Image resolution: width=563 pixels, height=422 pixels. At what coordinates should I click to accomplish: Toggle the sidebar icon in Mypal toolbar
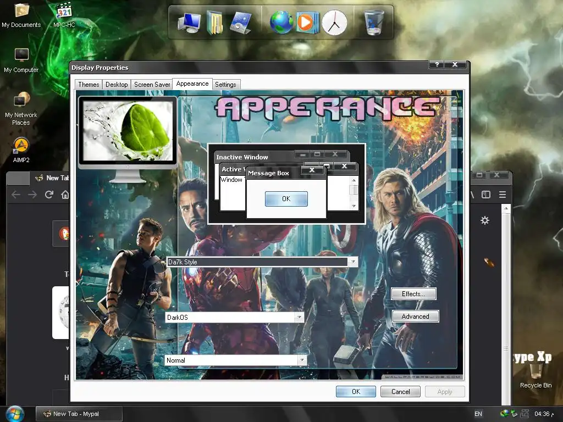click(486, 195)
